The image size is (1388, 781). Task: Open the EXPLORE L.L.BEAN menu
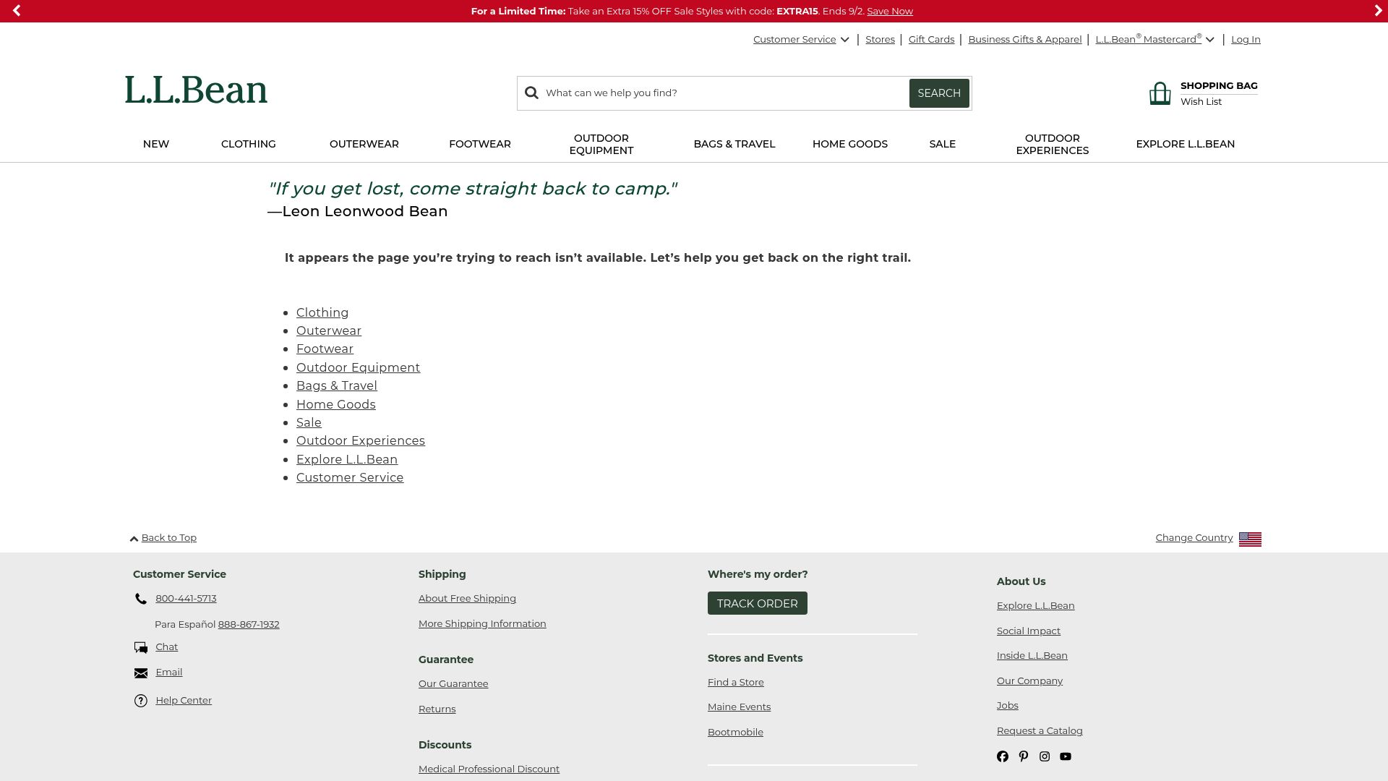click(1186, 144)
